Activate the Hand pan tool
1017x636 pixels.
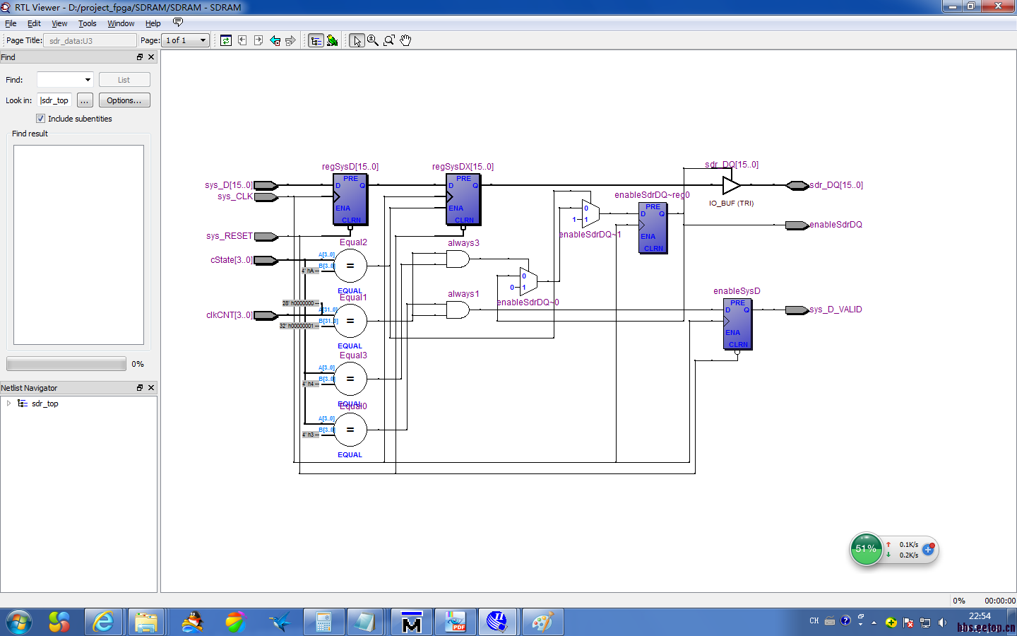coord(405,40)
